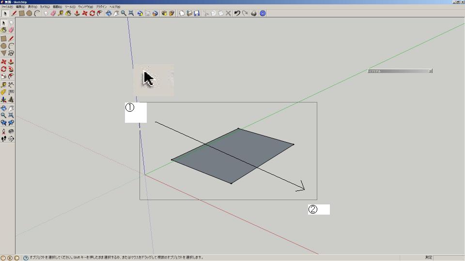Select the 3D Text tool

coord(11,100)
